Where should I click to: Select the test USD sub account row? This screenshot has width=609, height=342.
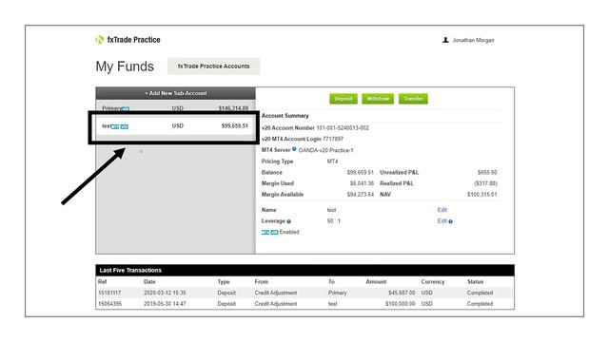coord(175,126)
